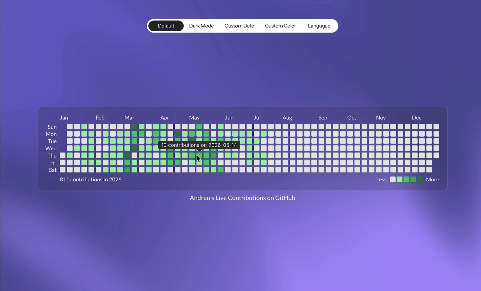Select the first Friday cell of January
This screenshot has width=481, height=291.
coord(63,162)
